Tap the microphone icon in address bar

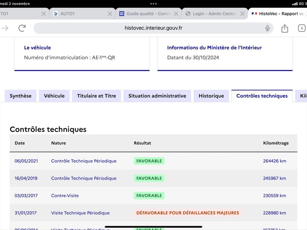(267, 28)
